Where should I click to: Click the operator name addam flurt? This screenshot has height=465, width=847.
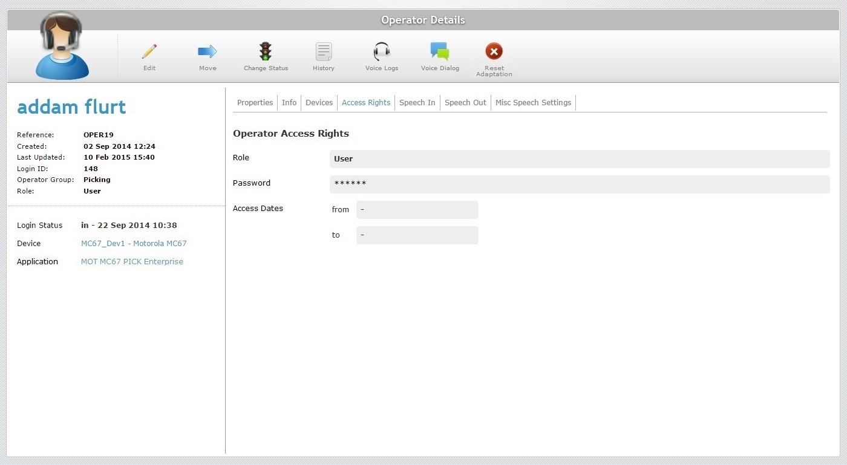click(71, 107)
